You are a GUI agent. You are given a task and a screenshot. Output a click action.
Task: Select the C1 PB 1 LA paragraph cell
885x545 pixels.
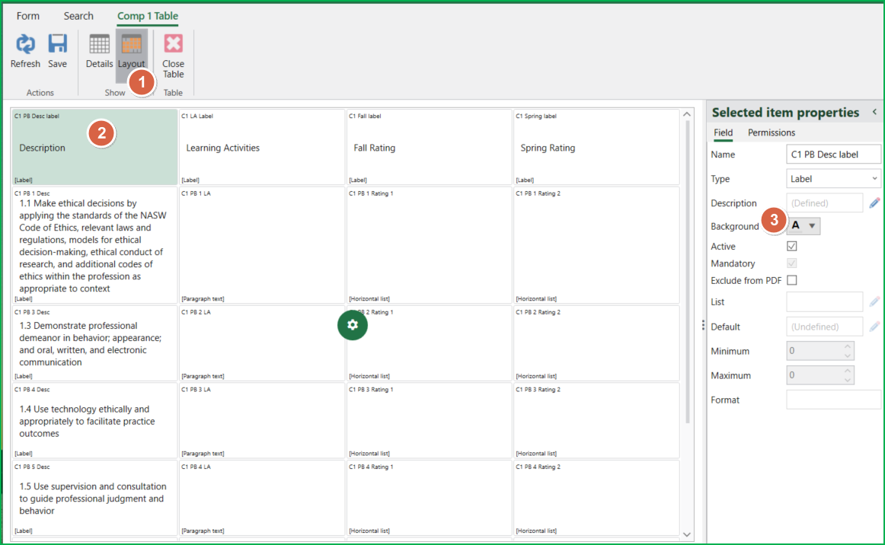261,245
